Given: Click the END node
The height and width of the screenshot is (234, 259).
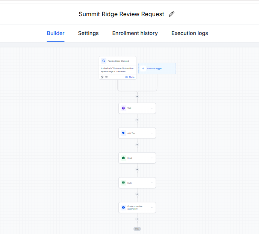Looking at the screenshot, I should pos(137,229).
